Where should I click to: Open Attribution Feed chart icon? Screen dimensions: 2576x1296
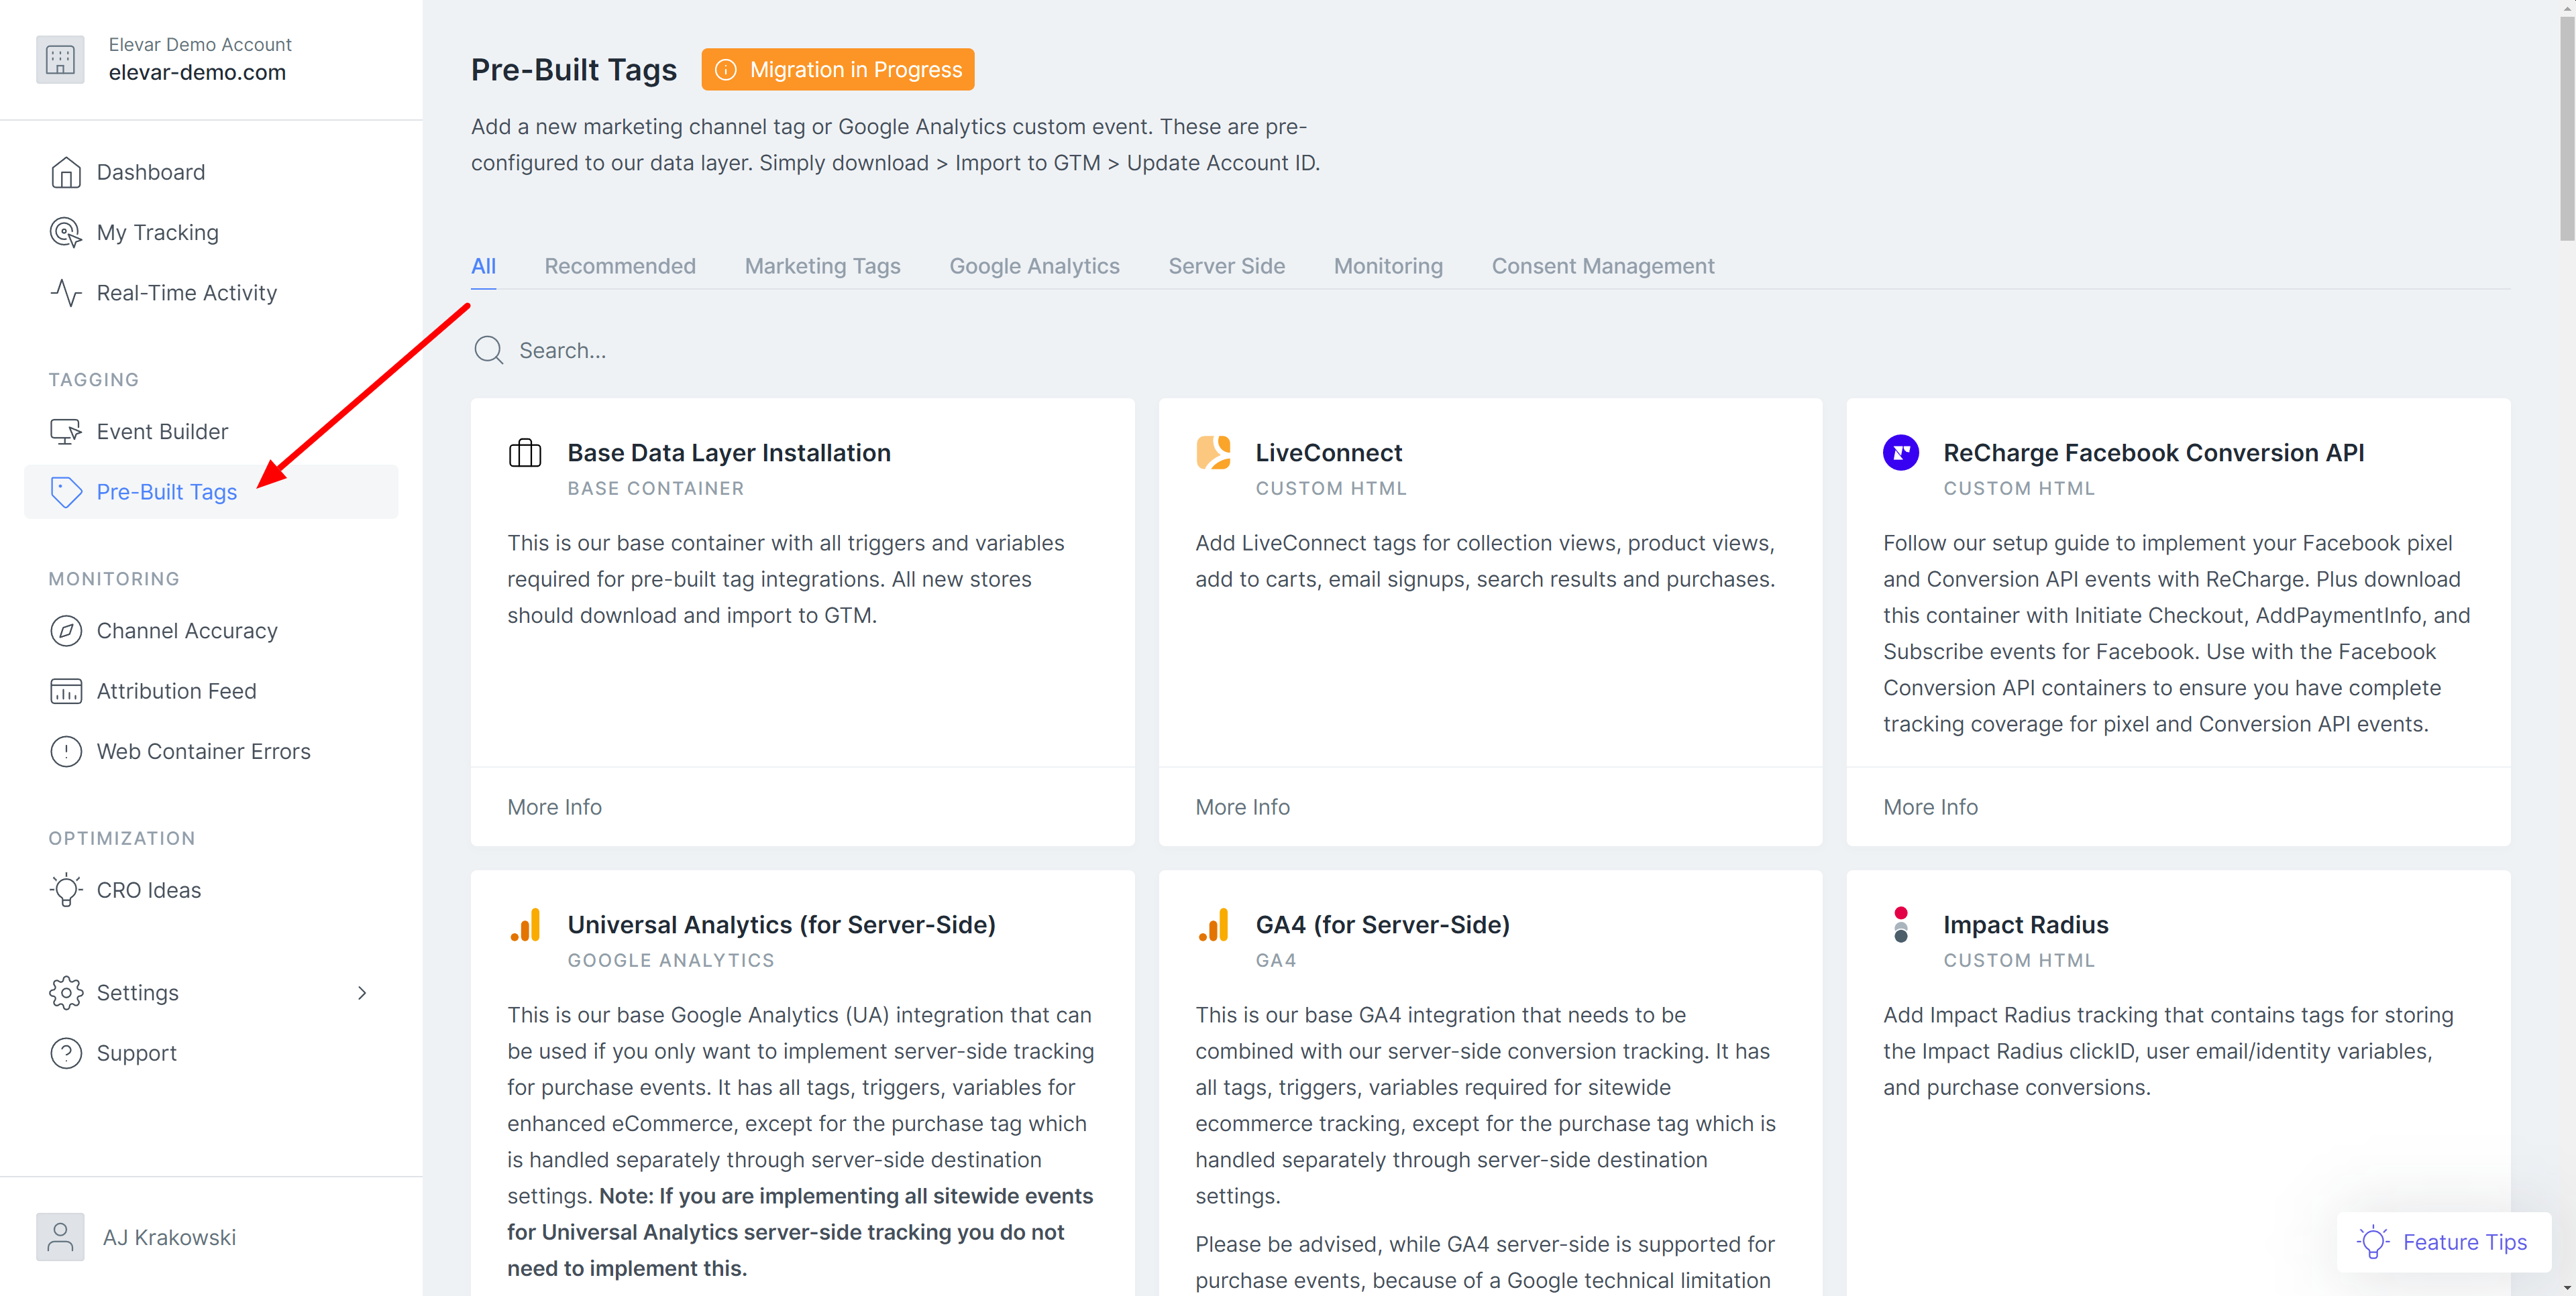[66, 691]
